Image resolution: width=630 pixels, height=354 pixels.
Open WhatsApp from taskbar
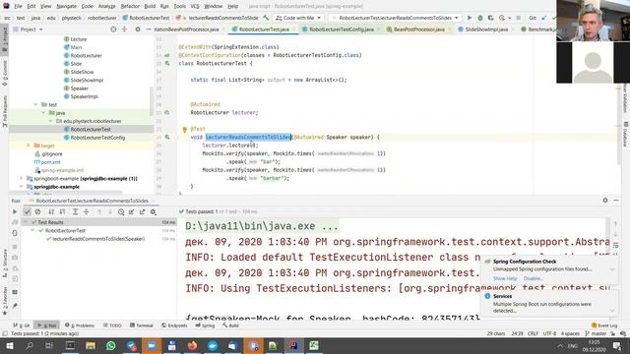[111, 345]
